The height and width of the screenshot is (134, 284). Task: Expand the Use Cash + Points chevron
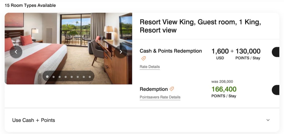268,120
